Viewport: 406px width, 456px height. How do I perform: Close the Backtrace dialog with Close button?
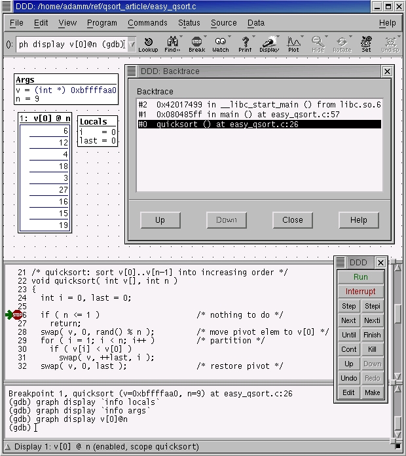(292, 220)
